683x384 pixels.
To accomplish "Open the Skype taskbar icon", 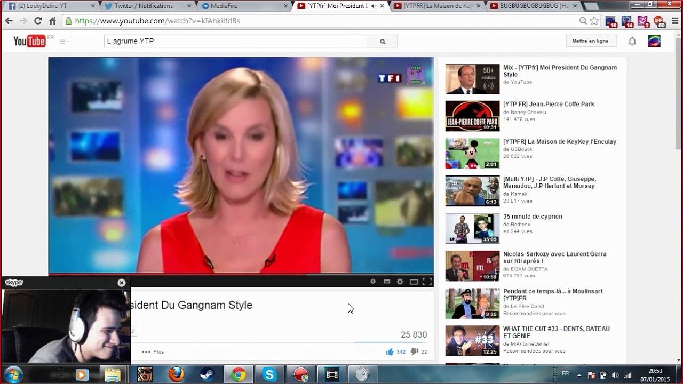I will 269,374.
